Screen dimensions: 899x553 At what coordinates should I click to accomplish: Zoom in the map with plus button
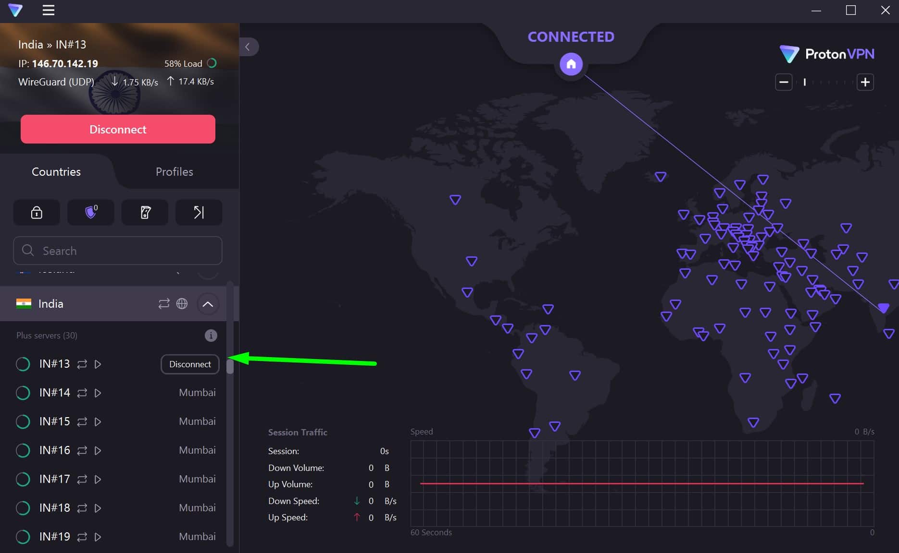coord(865,82)
